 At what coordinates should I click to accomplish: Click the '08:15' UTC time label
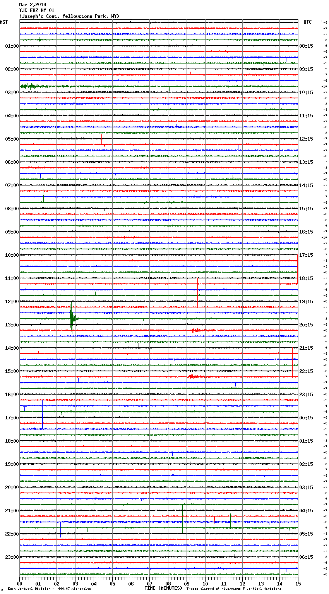click(x=306, y=46)
